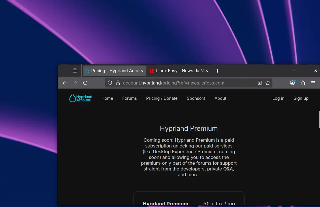Navigate back using the back arrow
Viewport: 320px width, 207px height.
[x=65, y=83]
